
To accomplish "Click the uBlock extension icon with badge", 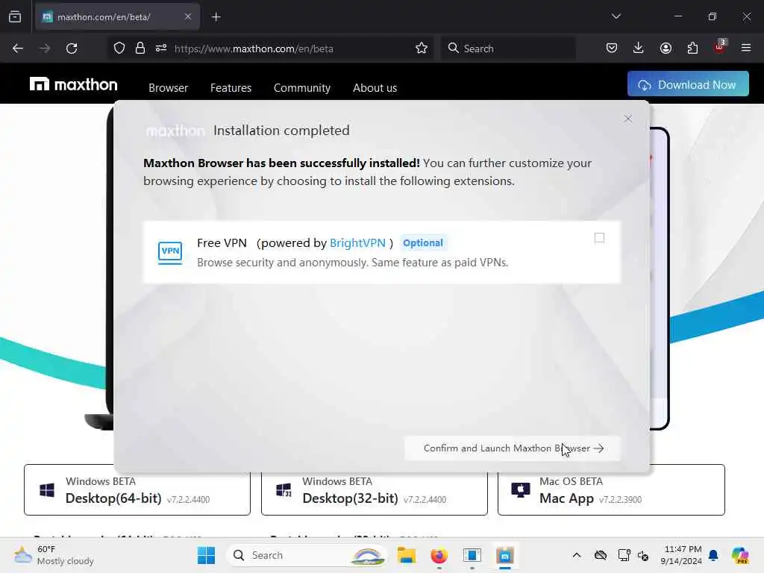I will click(x=720, y=47).
